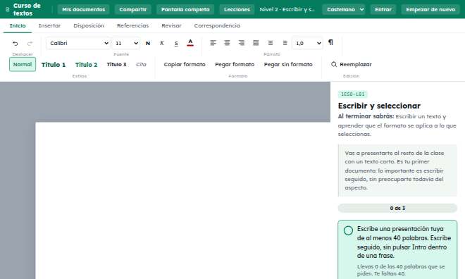Viewport: 465px width, 279px height.
Task: Apply the Título 1 style
Action: (x=54, y=65)
